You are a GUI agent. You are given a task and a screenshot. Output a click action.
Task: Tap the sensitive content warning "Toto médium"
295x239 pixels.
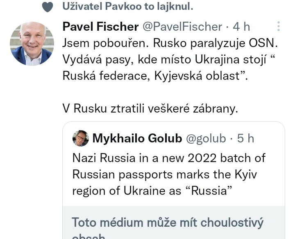pyautogui.click(x=168, y=223)
